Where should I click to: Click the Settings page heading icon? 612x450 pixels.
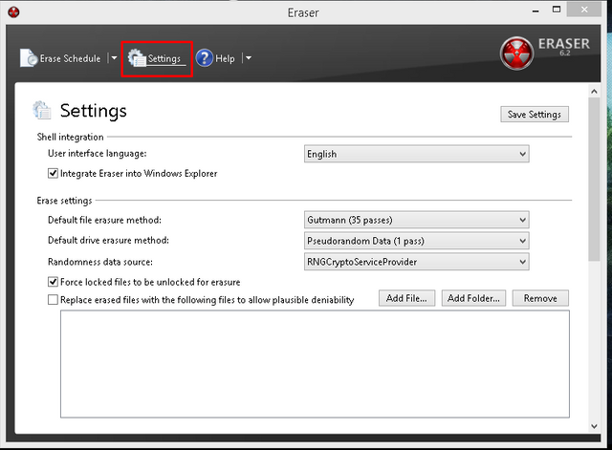[x=41, y=111]
